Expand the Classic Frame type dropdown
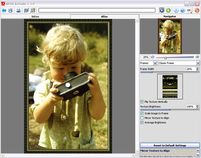 coord(179,63)
